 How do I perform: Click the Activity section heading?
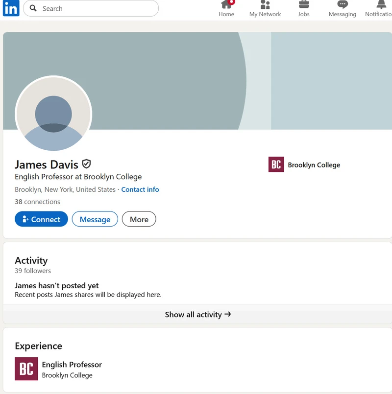(x=31, y=260)
